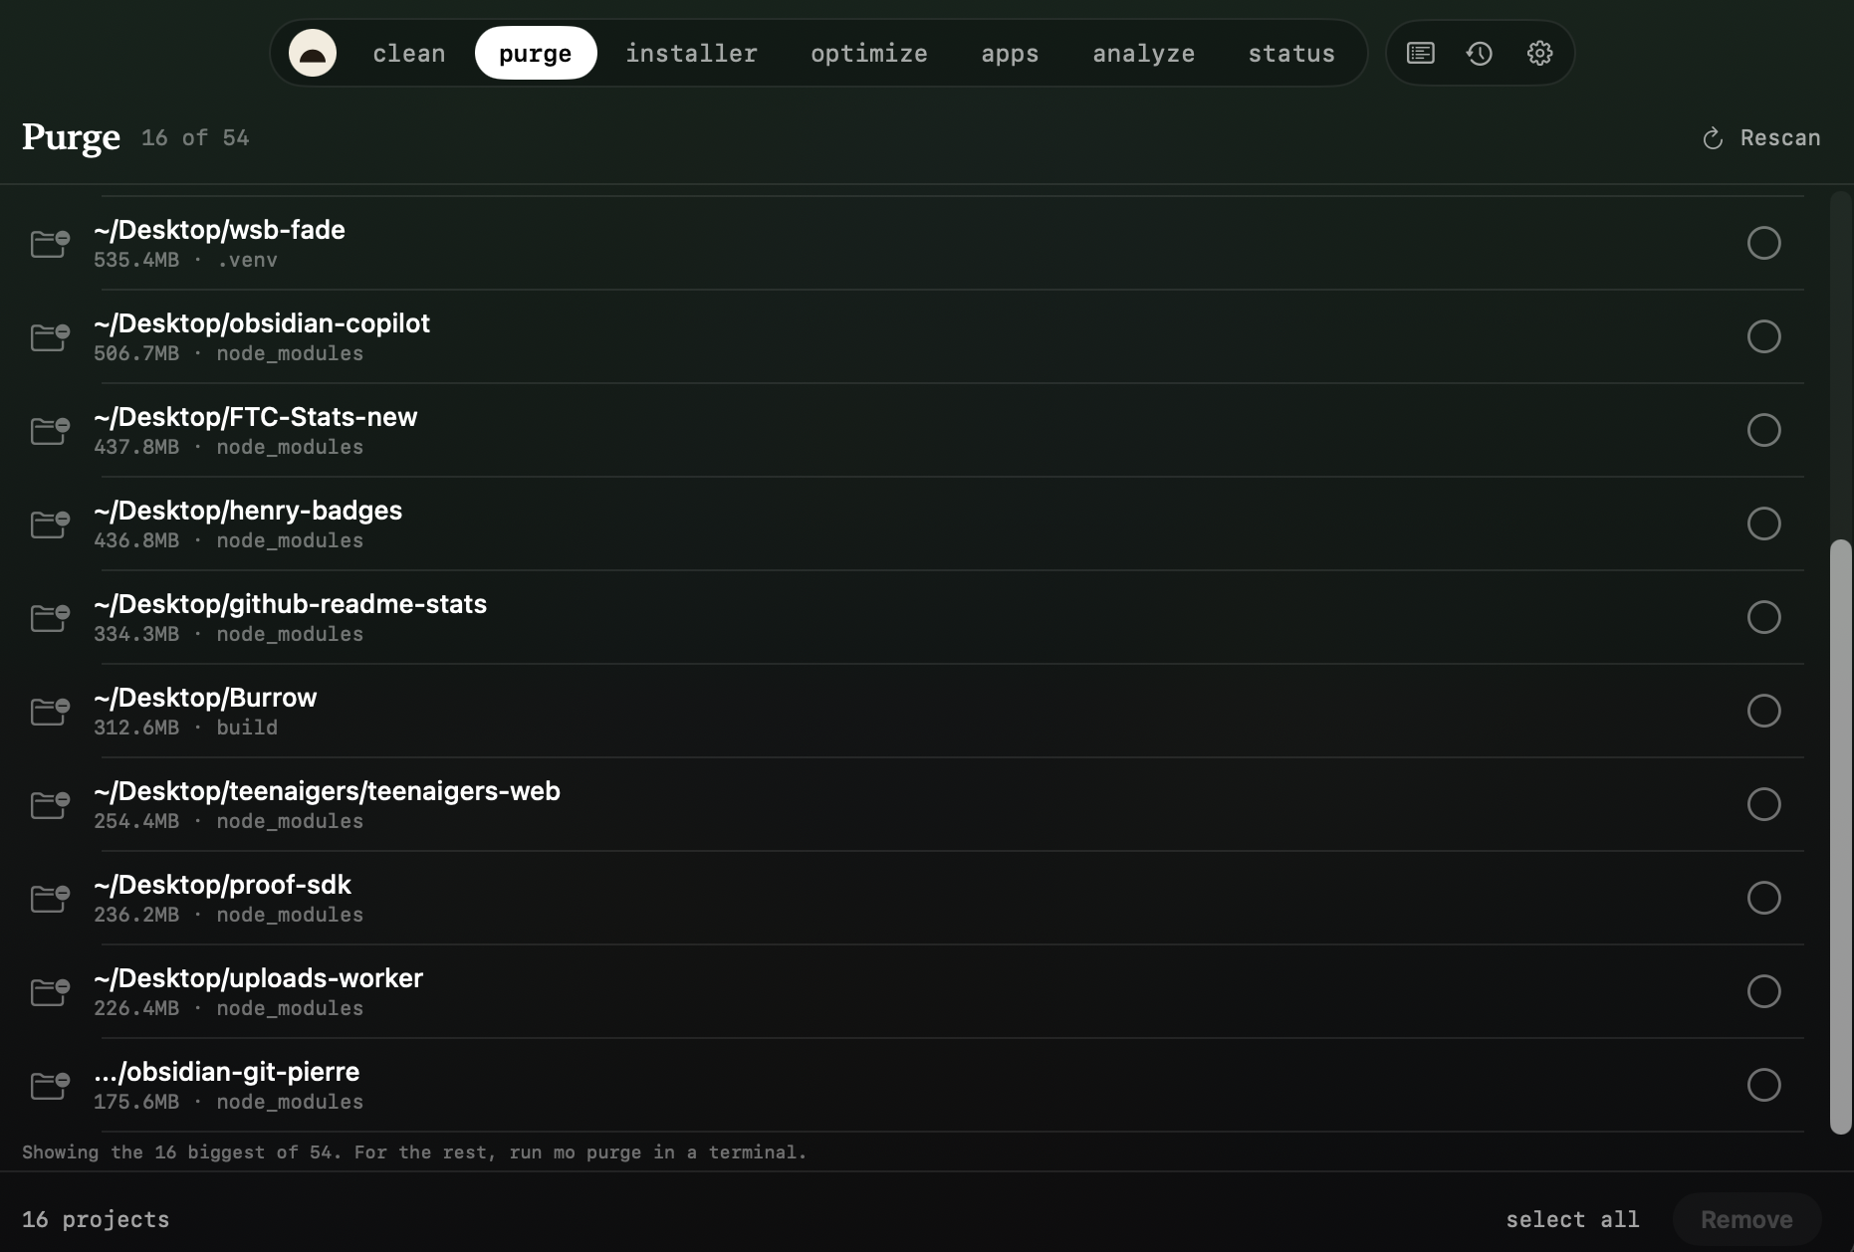Select the obsidian-git-pierre project circle
The height and width of the screenshot is (1252, 1854).
click(1763, 1085)
